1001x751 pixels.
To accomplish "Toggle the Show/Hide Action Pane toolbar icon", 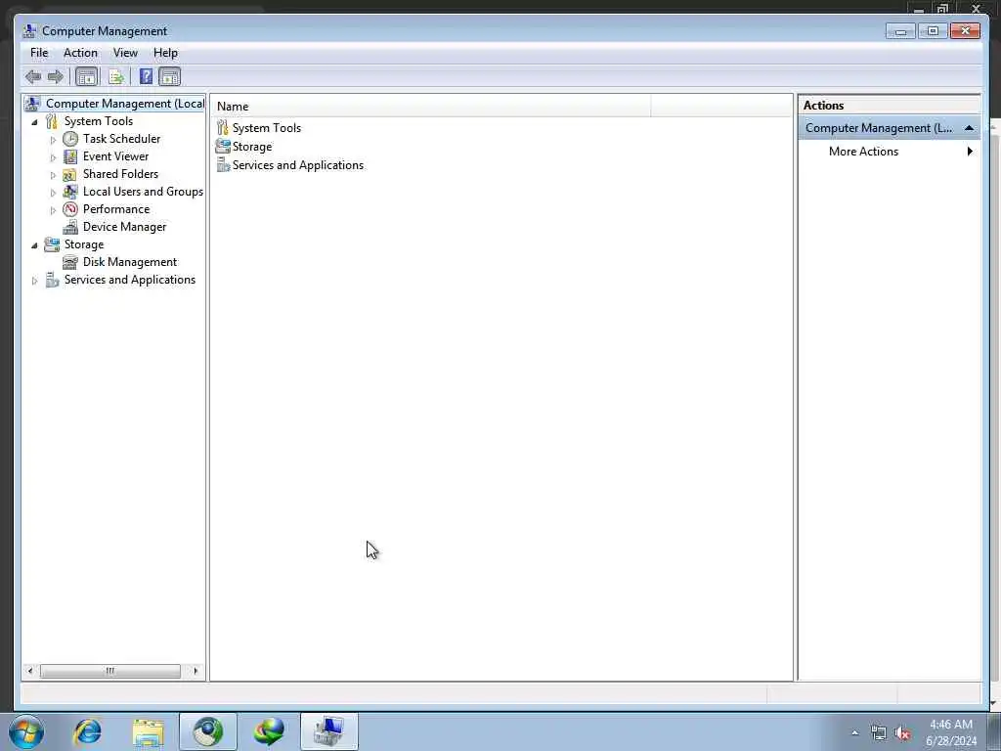I will pyautogui.click(x=170, y=77).
